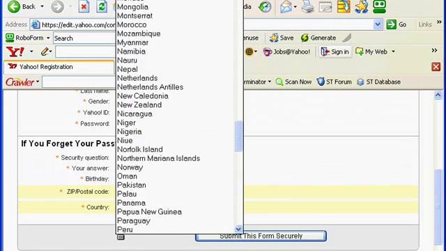Expand the Yahoo toolbar overflow chevron
Viewport: 446px width, 251px height.
(x=434, y=50)
